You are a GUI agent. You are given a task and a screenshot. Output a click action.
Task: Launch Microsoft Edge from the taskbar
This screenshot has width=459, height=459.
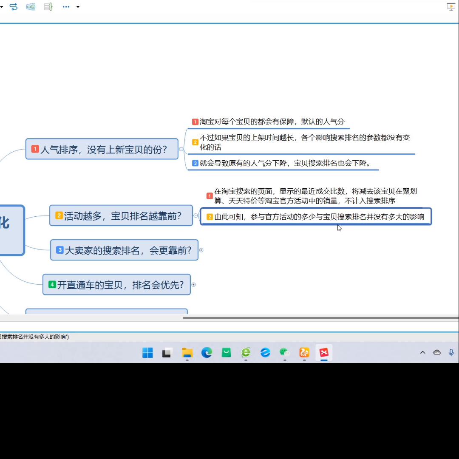coord(207,352)
